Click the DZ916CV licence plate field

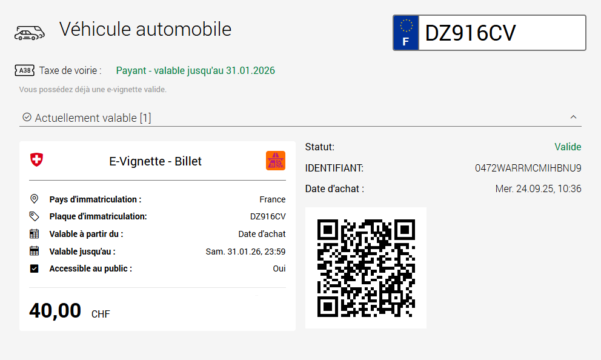click(x=502, y=33)
